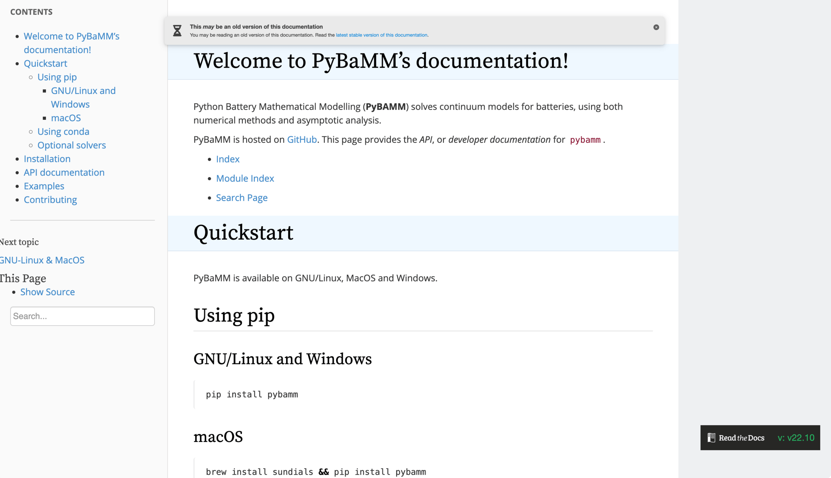The height and width of the screenshot is (478, 831).
Task: Open Using conda section from sidebar
Action: pos(63,132)
